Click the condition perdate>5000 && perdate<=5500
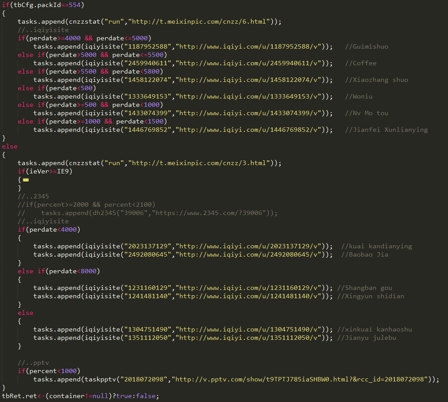The image size is (448, 402). click(x=106, y=55)
